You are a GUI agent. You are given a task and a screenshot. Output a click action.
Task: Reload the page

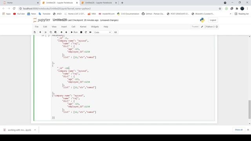click(14, 9)
